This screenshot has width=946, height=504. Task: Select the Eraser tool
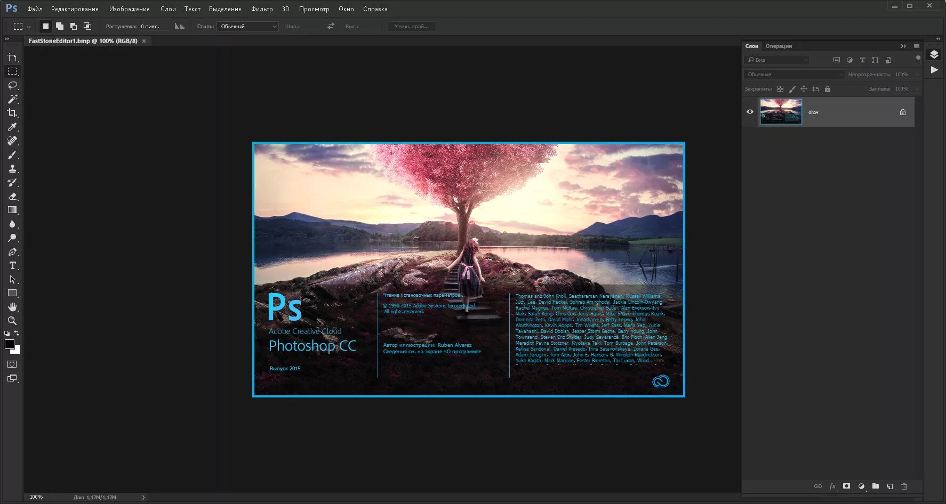[x=12, y=196]
